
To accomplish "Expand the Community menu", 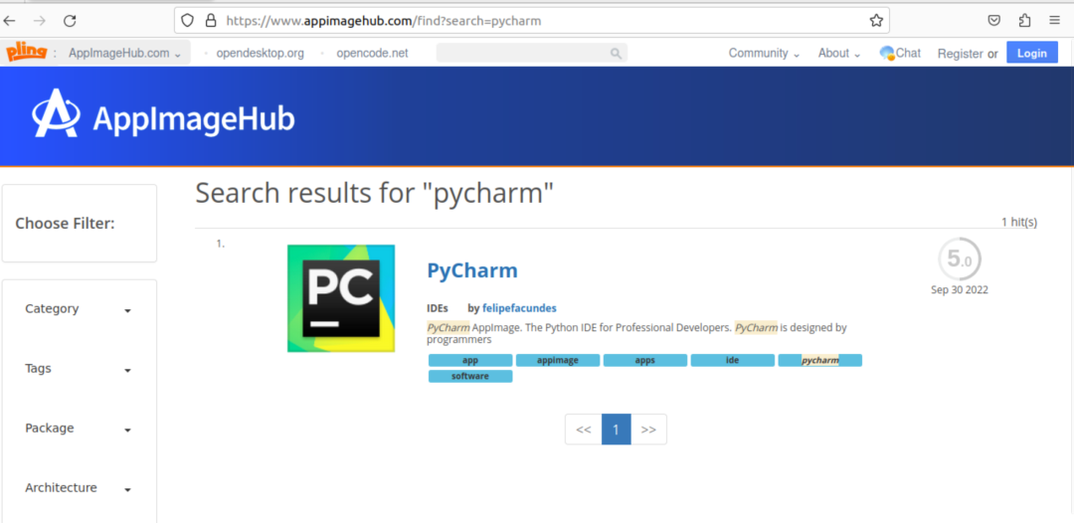I will (764, 53).
